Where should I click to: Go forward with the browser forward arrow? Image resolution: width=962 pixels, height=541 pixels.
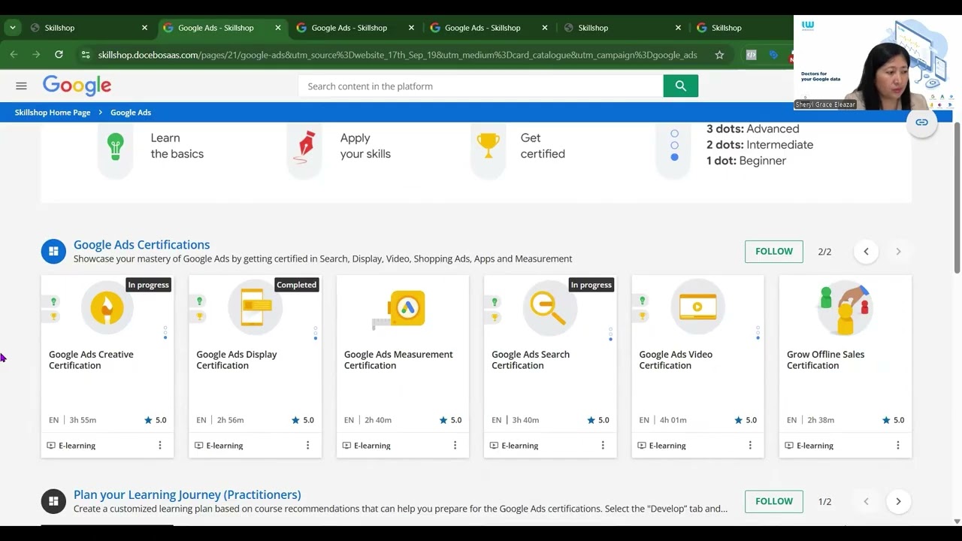tap(36, 54)
